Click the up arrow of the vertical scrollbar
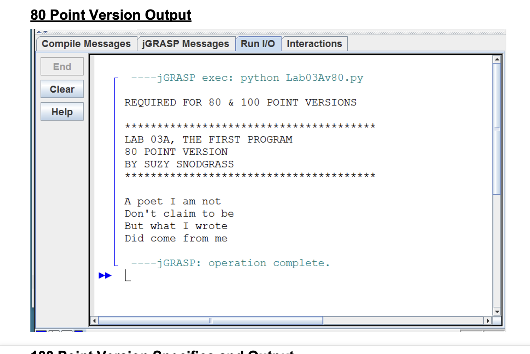 coord(497,59)
